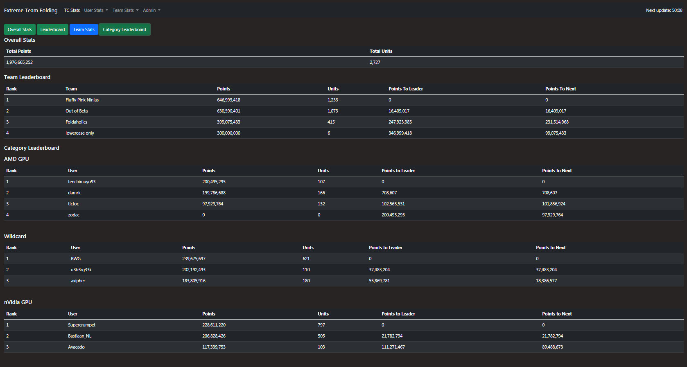Select total units value 2,727
Viewport: 687px width, 367px height.
tap(375, 62)
